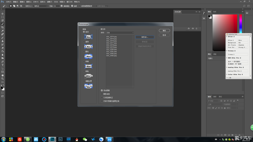This screenshot has width=253, height=142.
Task: Click inside the color picker field
Action: click(225, 33)
